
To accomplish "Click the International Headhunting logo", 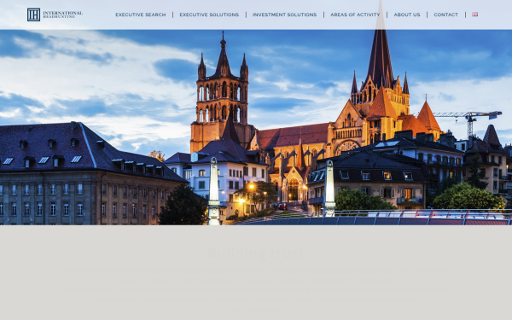I will tap(55, 15).
